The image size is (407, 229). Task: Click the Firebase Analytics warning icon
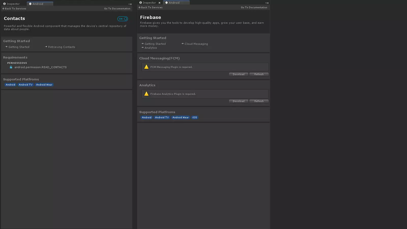146,94
